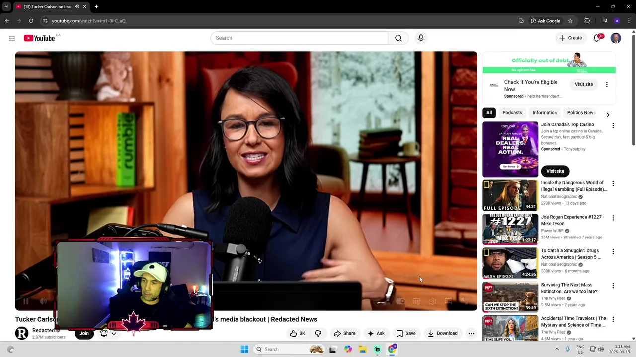Viewport: 636px width, 357px height.
Task: Go back in the browser
Action: (x=7, y=21)
